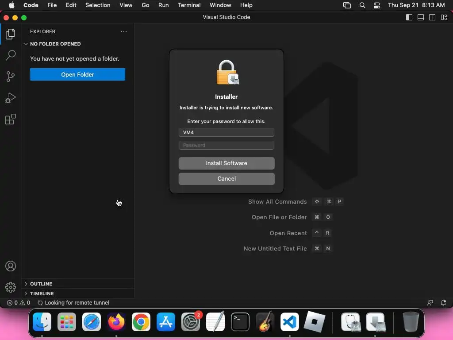Open Disk Utility from the Dock
Image resolution: width=453 pixels, height=340 pixels.
point(351,322)
